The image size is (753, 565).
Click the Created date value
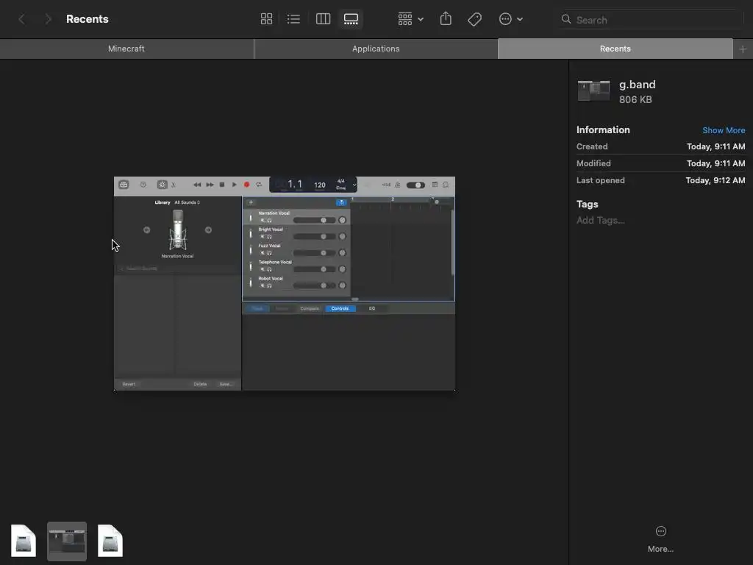(715, 146)
